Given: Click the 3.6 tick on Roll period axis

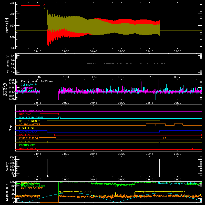Looking at the screenshot, I should click(x=13, y=72).
